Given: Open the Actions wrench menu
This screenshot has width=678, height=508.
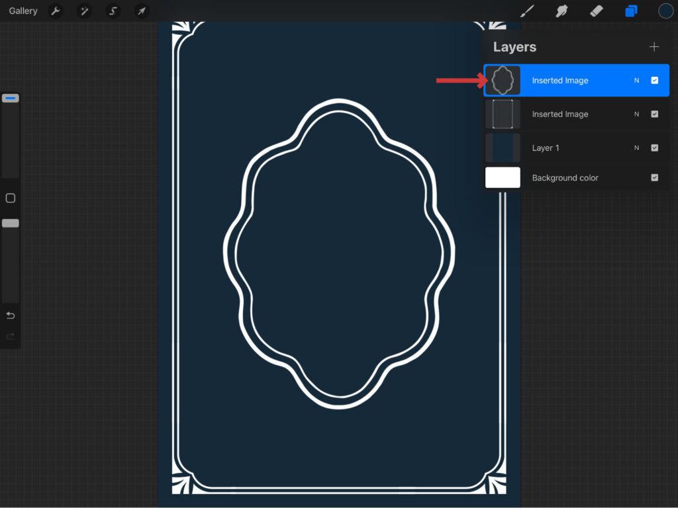Looking at the screenshot, I should tap(56, 11).
